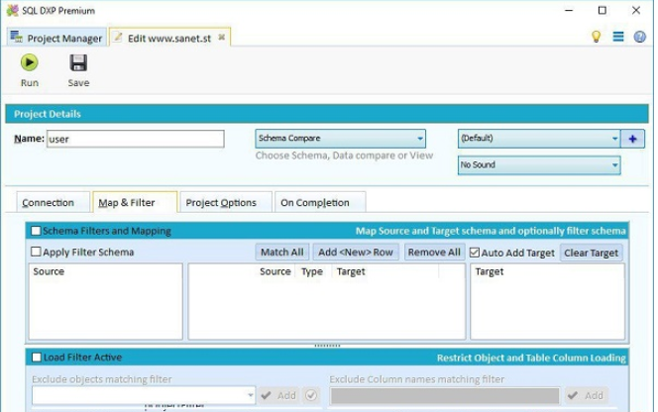Uncheck the Auto Add Target checkbox

[x=475, y=253]
